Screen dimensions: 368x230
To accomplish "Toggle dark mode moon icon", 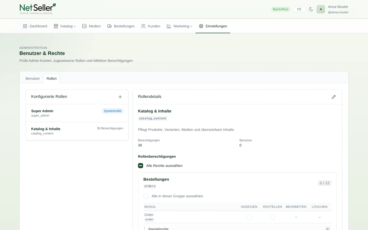I will click(x=311, y=9).
